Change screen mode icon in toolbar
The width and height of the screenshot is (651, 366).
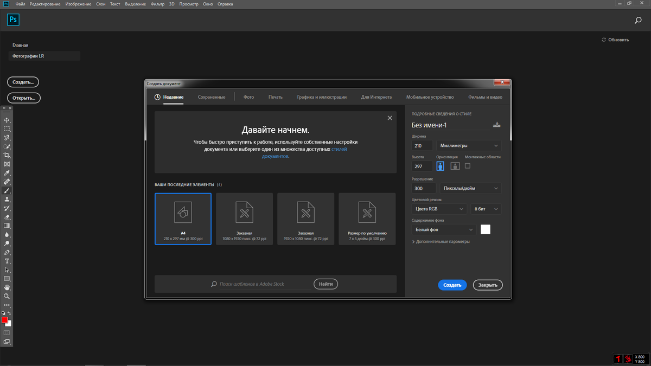click(7, 342)
